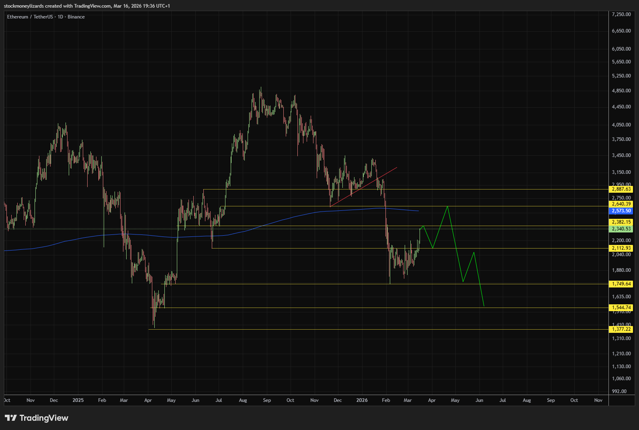Image resolution: width=639 pixels, height=430 pixels.
Task: Click the 7,250.00 top price scale value
Action: click(x=621, y=14)
